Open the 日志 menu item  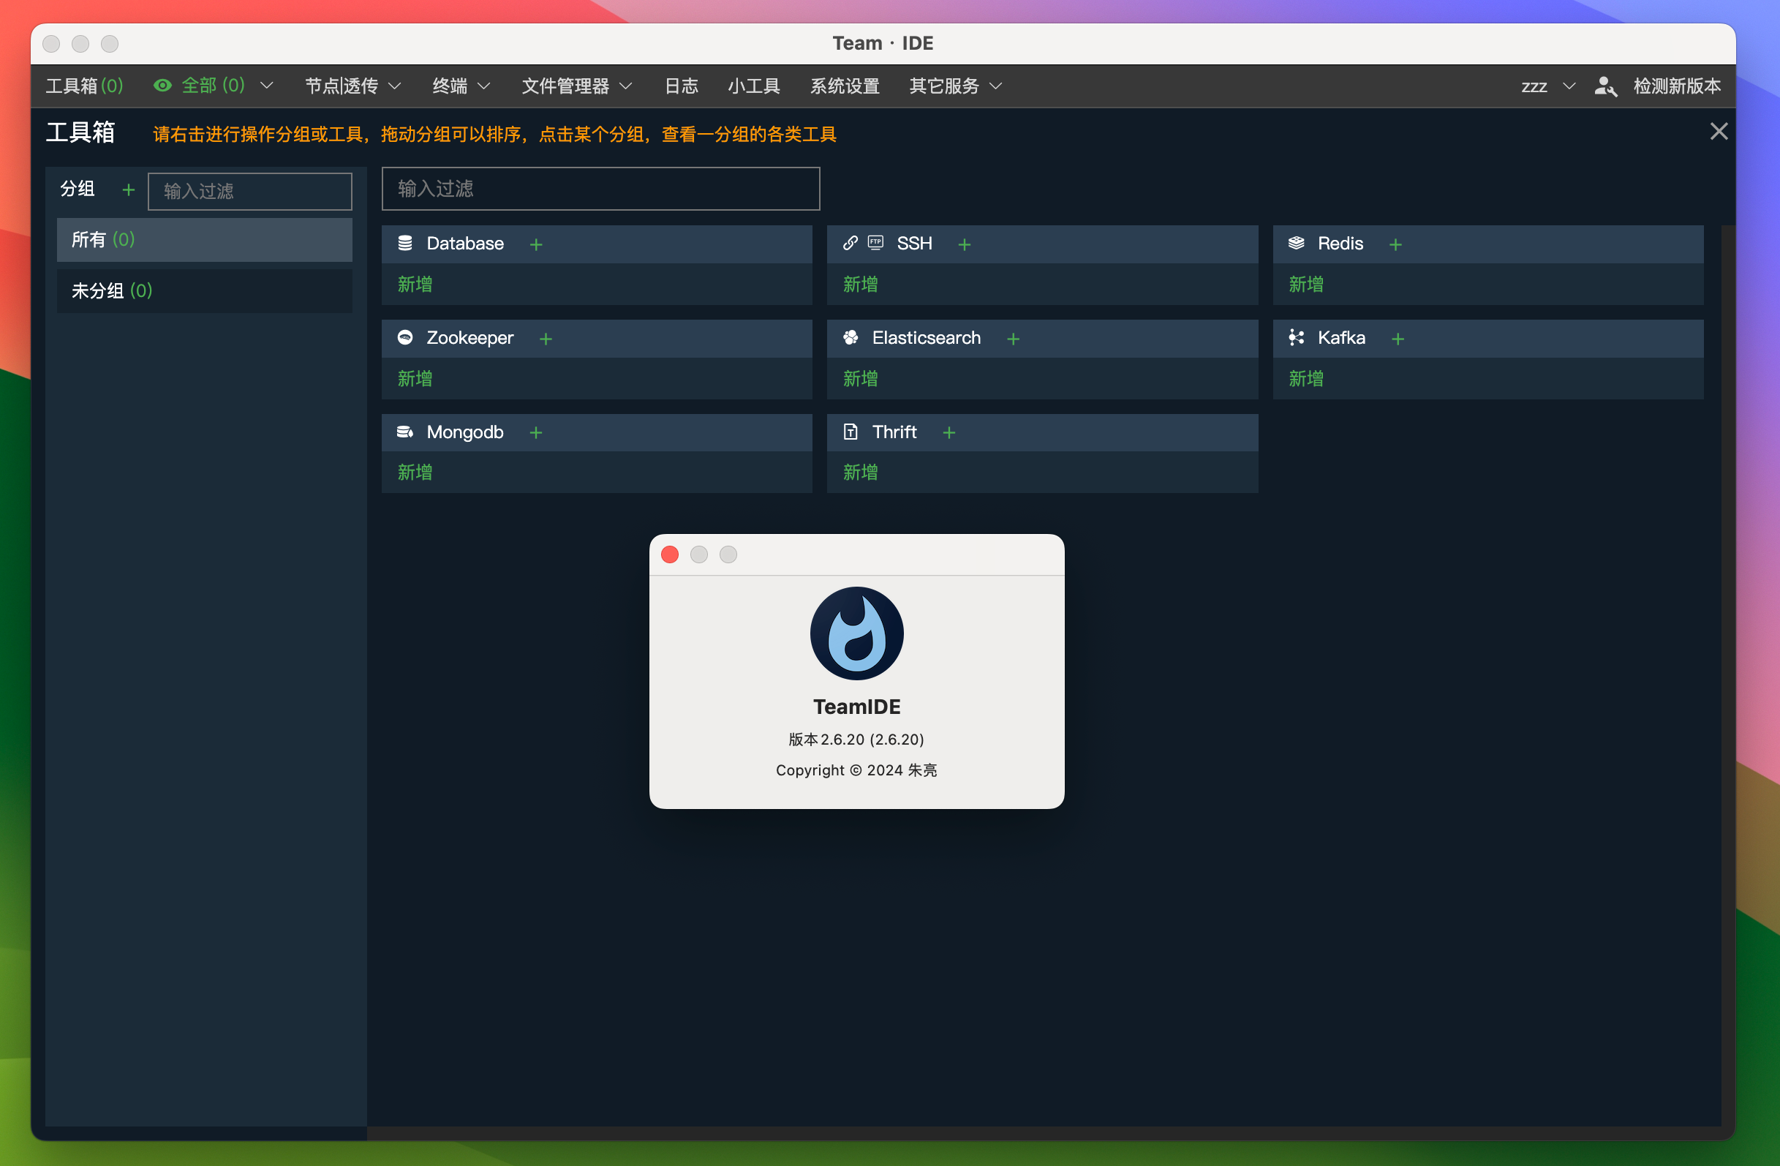681,86
